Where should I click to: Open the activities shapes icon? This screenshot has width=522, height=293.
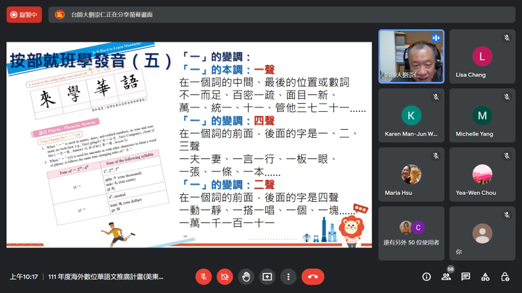click(486, 277)
